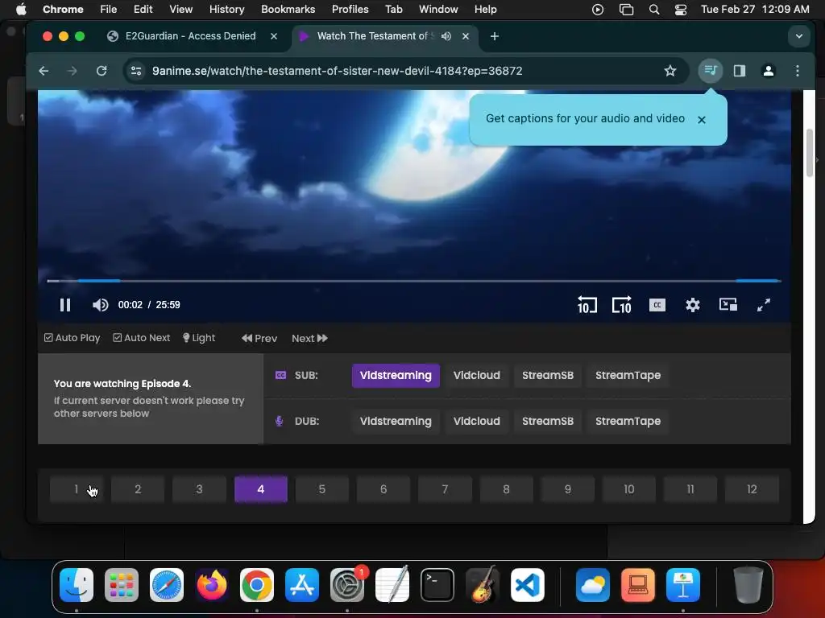
Task: Bookmark this page with star
Action: (670, 71)
